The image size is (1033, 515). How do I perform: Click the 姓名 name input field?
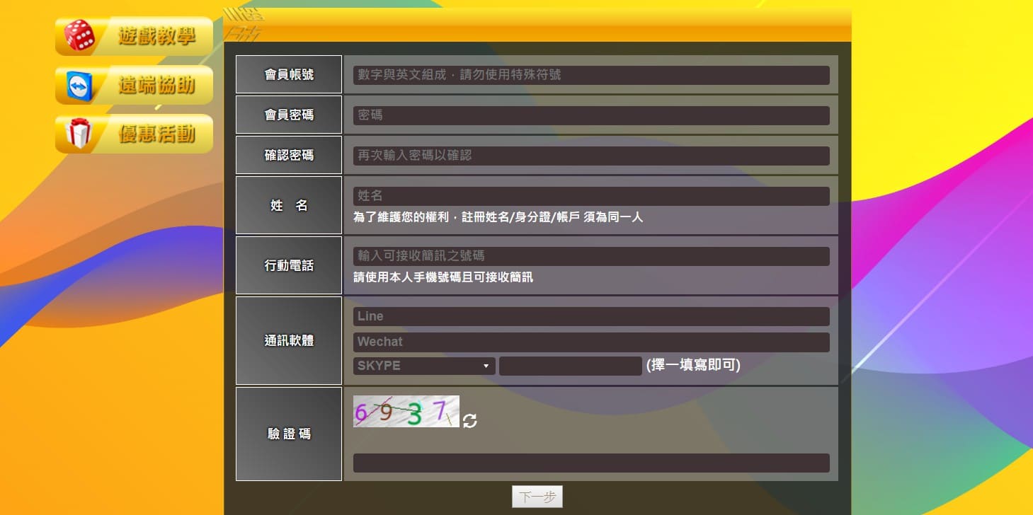[x=591, y=196]
